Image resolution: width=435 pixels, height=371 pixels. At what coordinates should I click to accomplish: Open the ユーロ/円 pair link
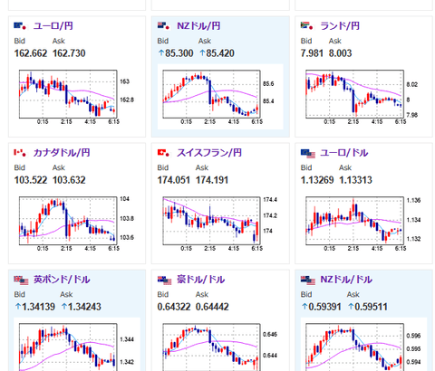(53, 26)
